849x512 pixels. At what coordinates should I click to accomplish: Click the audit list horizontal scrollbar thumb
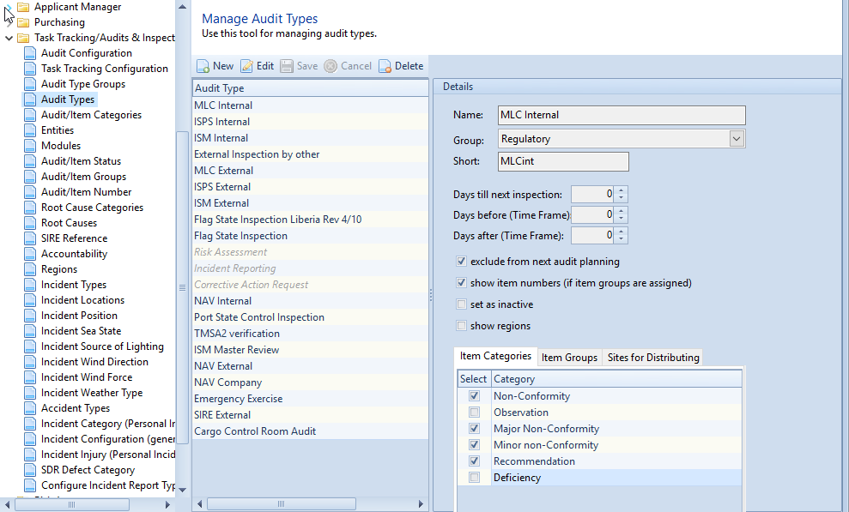(x=281, y=504)
